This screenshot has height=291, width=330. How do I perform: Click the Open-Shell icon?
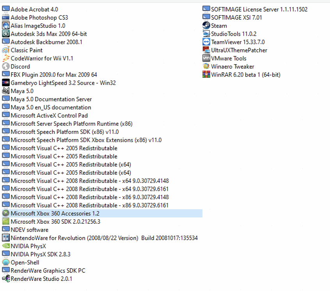(6, 263)
